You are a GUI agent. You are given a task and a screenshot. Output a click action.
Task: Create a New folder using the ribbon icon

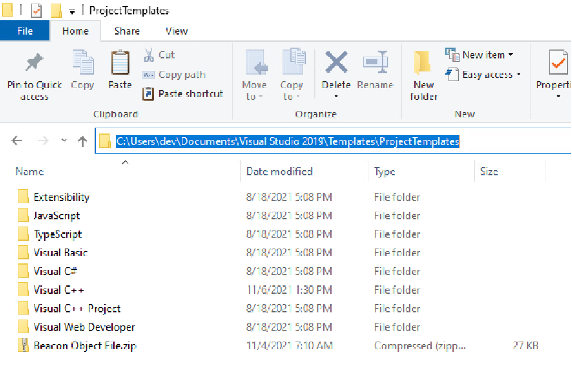pyautogui.click(x=423, y=73)
